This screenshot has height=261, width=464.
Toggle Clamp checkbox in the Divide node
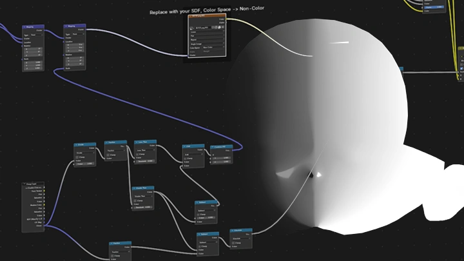pos(77,157)
